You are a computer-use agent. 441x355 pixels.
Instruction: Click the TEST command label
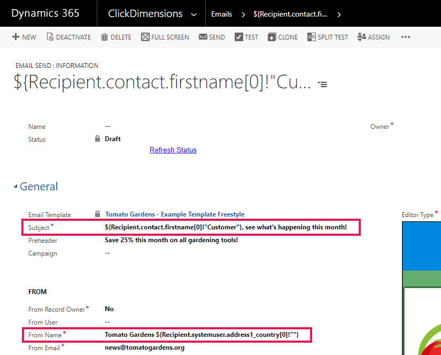[x=251, y=37]
